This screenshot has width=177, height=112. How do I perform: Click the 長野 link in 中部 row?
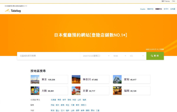[x=78, y=111]
